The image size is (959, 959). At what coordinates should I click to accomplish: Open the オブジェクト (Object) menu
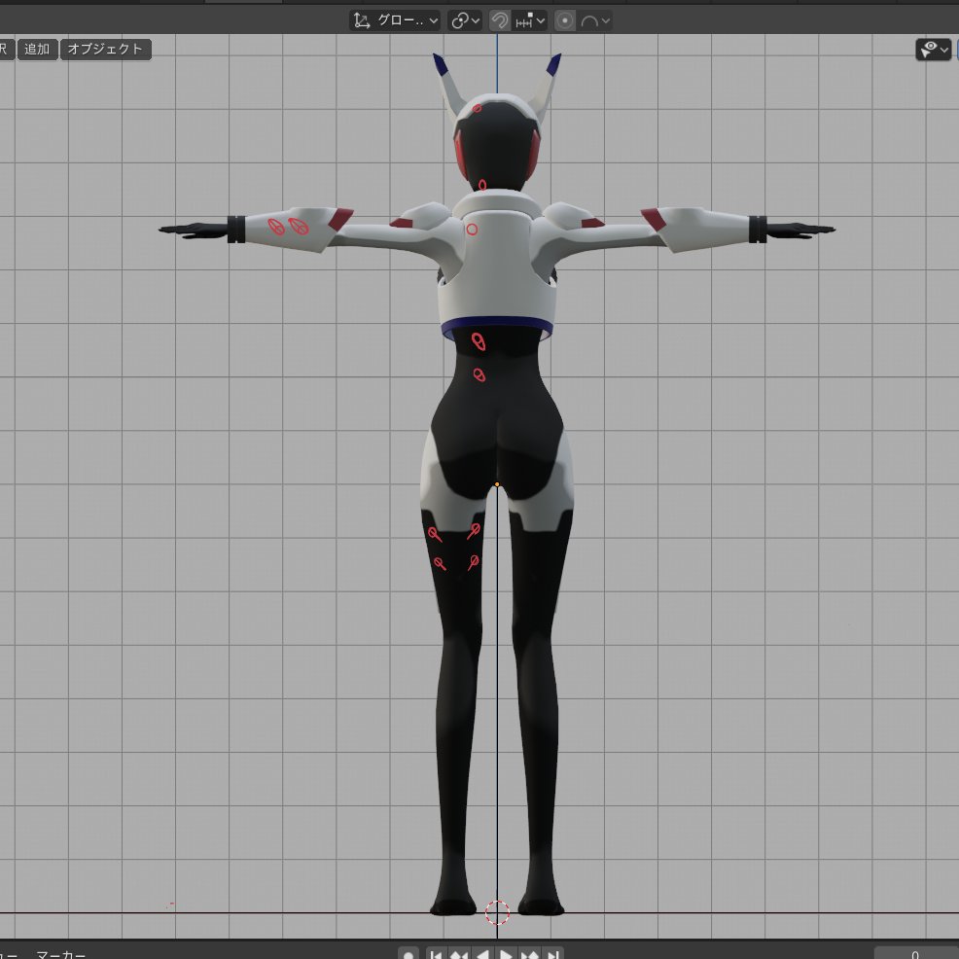(105, 49)
